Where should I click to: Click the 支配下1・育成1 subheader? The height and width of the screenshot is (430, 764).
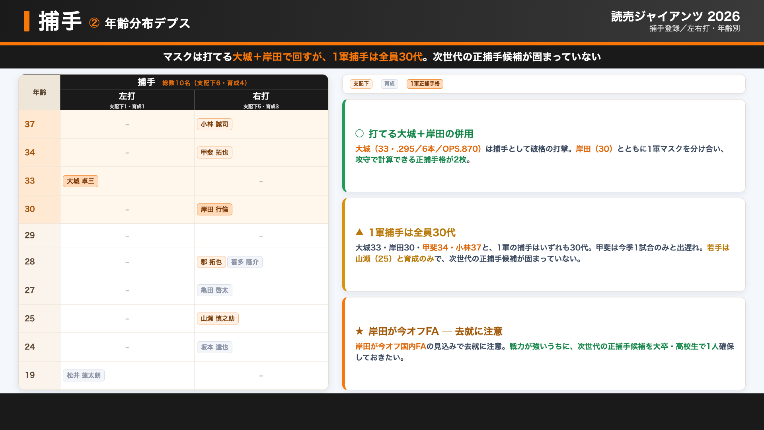[127, 107]
